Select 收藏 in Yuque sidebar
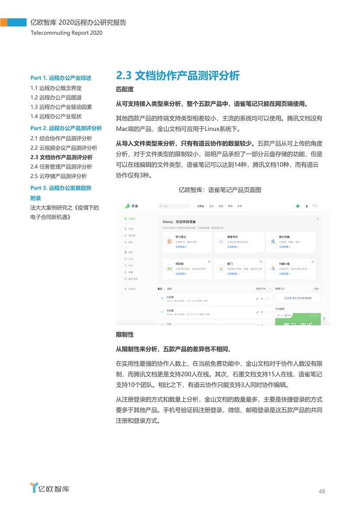The height and width of the screenshot is (511, 354). [x=129, y=272]
